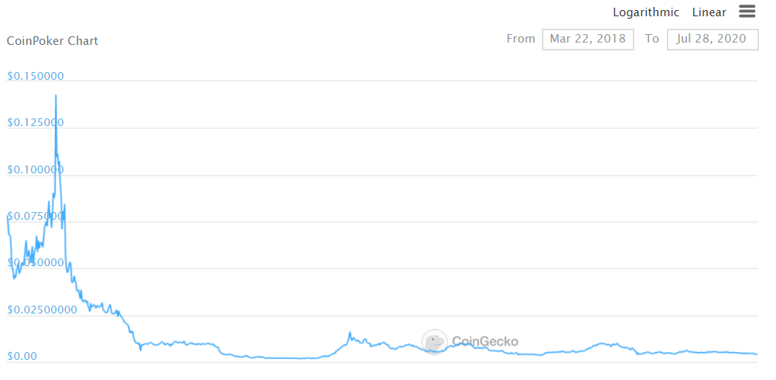Click the $0.050000 axis label
Screen dimensions: 776x380
tap(36, 262)
